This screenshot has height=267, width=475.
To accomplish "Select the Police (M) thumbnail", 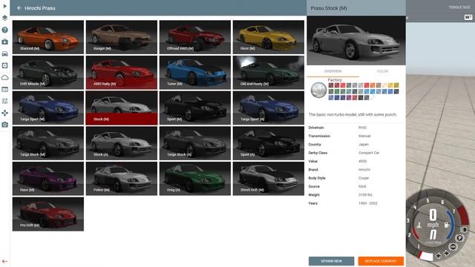I will tap(122, 179).
